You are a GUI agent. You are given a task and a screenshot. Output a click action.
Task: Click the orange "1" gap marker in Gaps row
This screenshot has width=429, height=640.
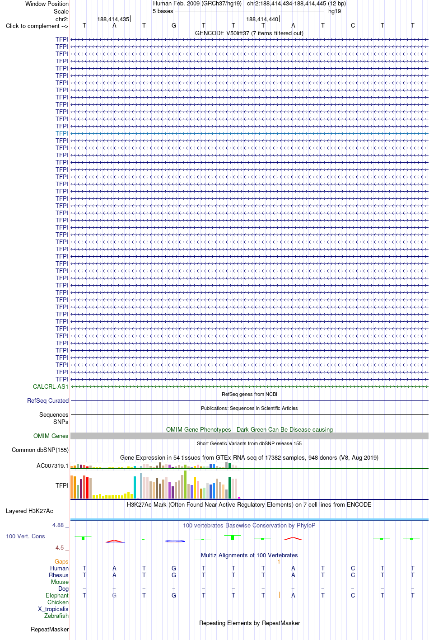coord(279,561)
